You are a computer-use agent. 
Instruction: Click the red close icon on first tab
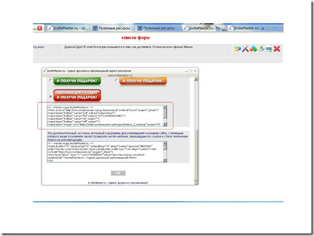coord(40,29)
